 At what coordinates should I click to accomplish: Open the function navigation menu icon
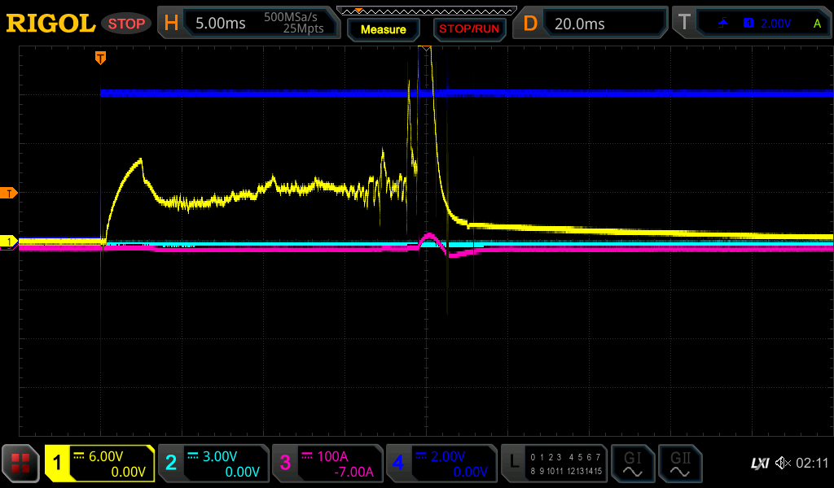20,463
